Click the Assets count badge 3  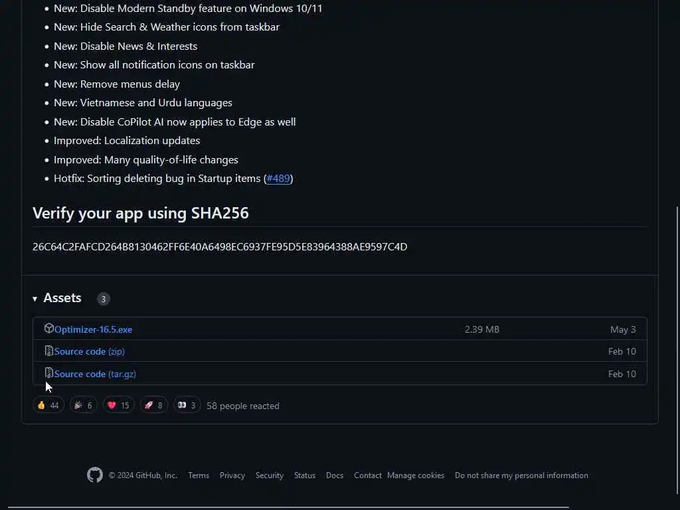103,299
